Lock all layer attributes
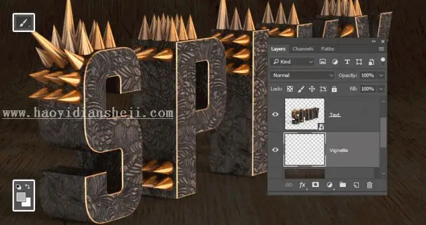This screenshot has height=225, width=426. tap(334, 89)
